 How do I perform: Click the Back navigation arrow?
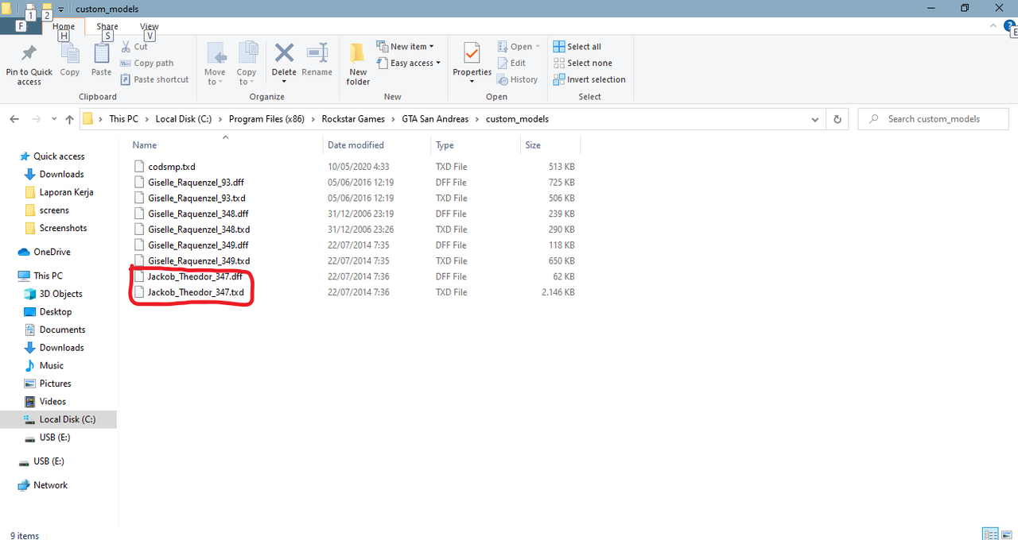[x=14, y=119]
